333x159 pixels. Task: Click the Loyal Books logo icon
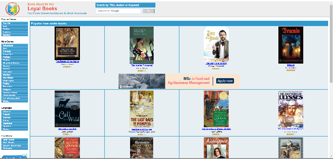[x=12, y=9]
